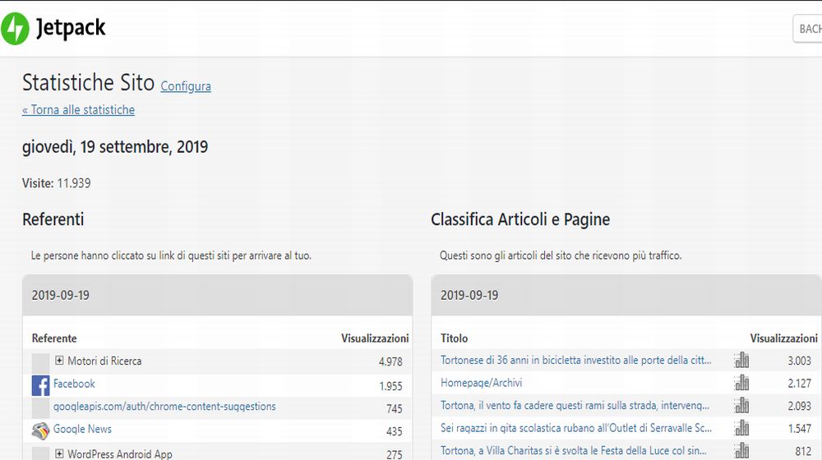Open the Facebook referrer link
The width and height of the screenshot is (822, 460).
pos(74,384)
